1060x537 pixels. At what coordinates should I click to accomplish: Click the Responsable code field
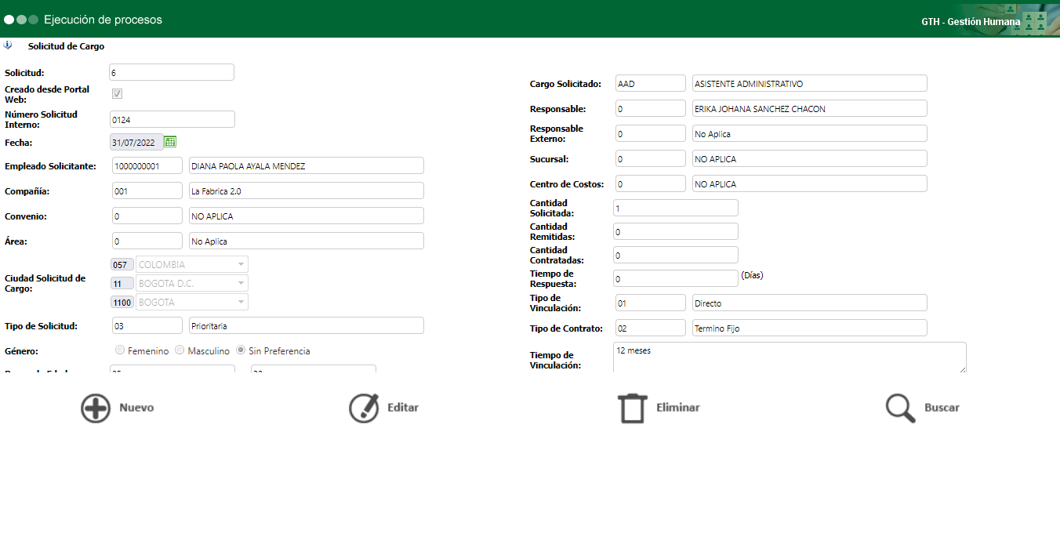pyautogui.click(x=651, y=108)
